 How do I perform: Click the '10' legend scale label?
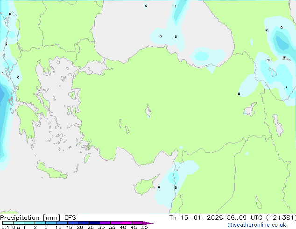(58, 227)
